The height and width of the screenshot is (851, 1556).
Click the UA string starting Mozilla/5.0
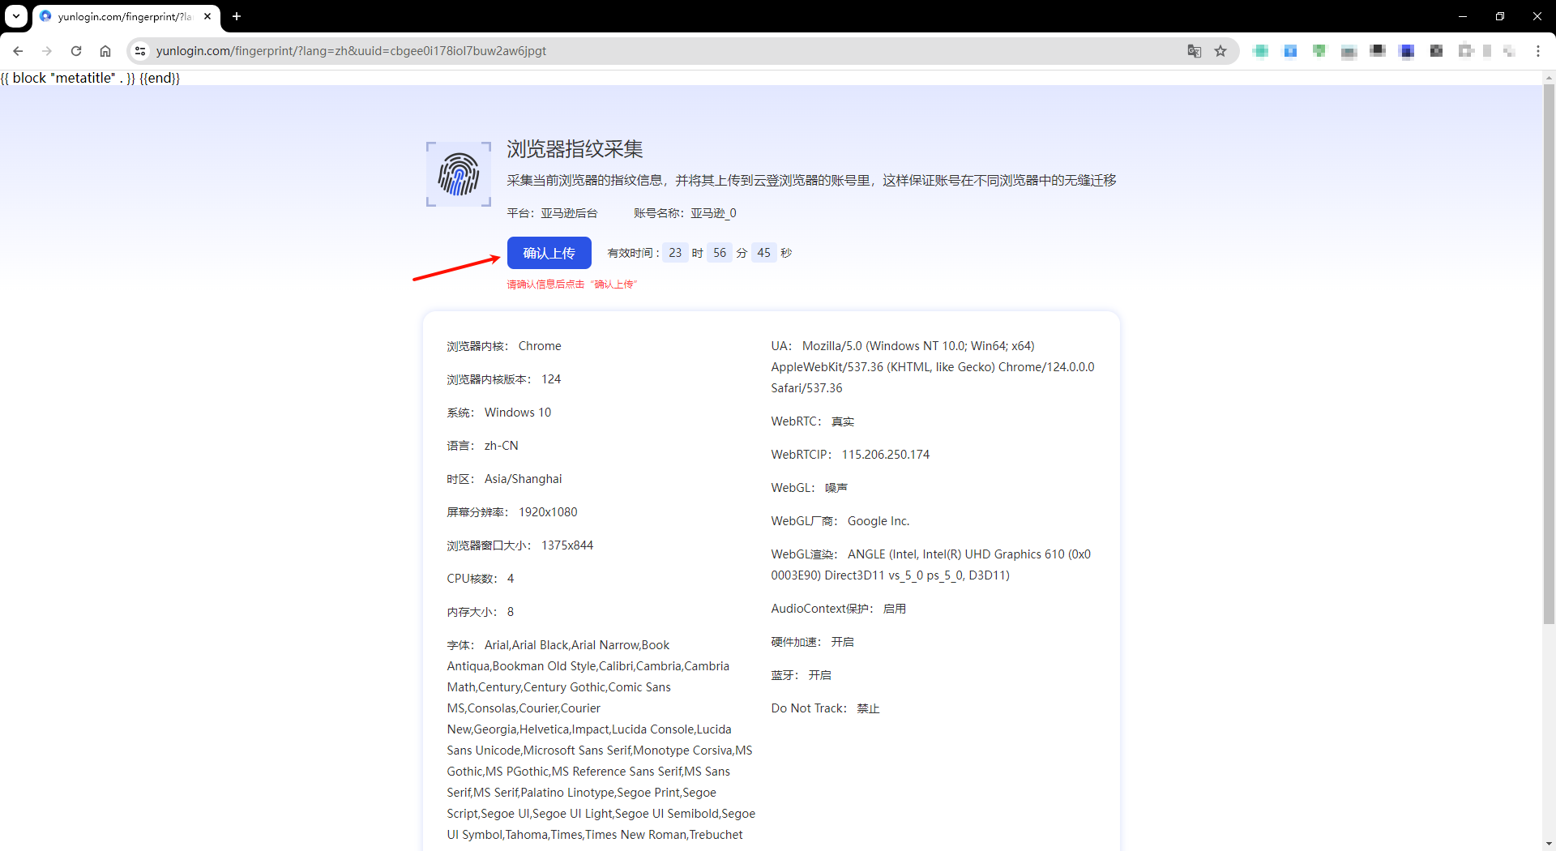tap(933, 367)
